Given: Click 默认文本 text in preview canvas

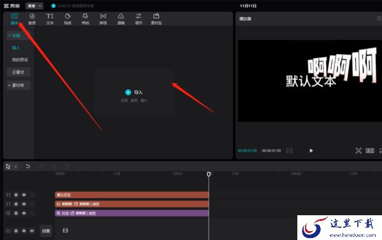Looking at the screenshot, I should click(311, 81).
